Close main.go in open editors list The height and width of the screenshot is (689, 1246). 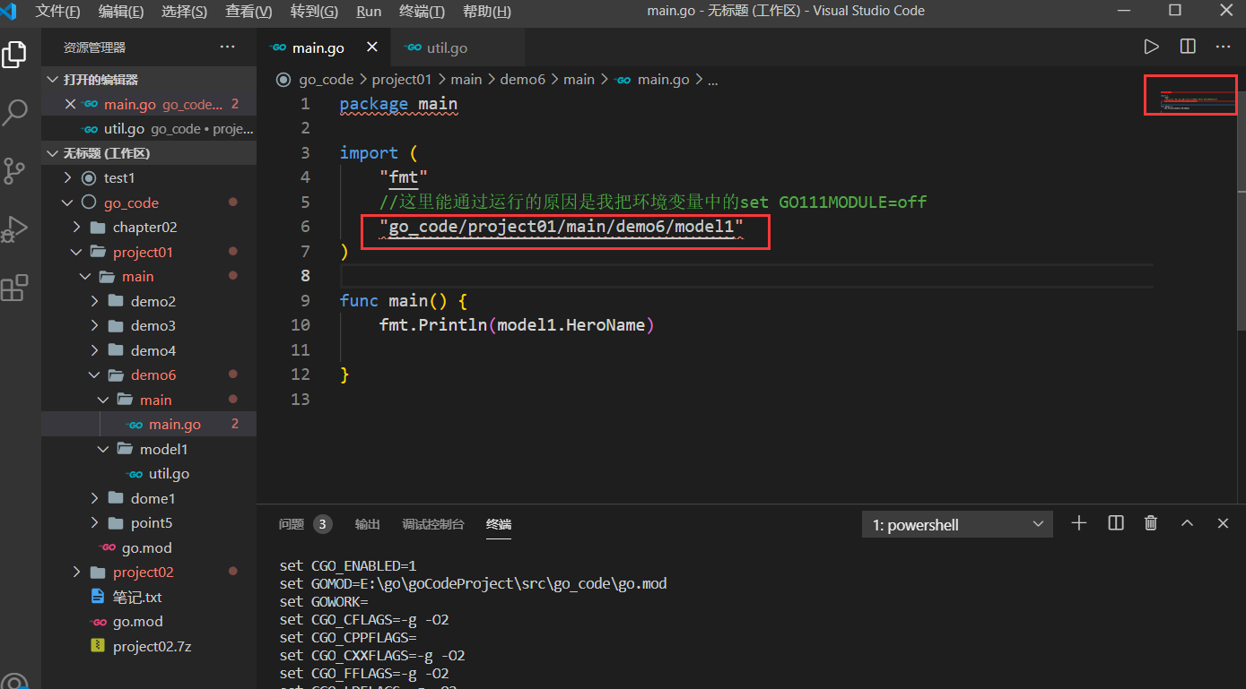tap(71, 104)
